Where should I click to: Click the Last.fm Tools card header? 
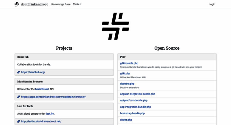coord(64,106)
